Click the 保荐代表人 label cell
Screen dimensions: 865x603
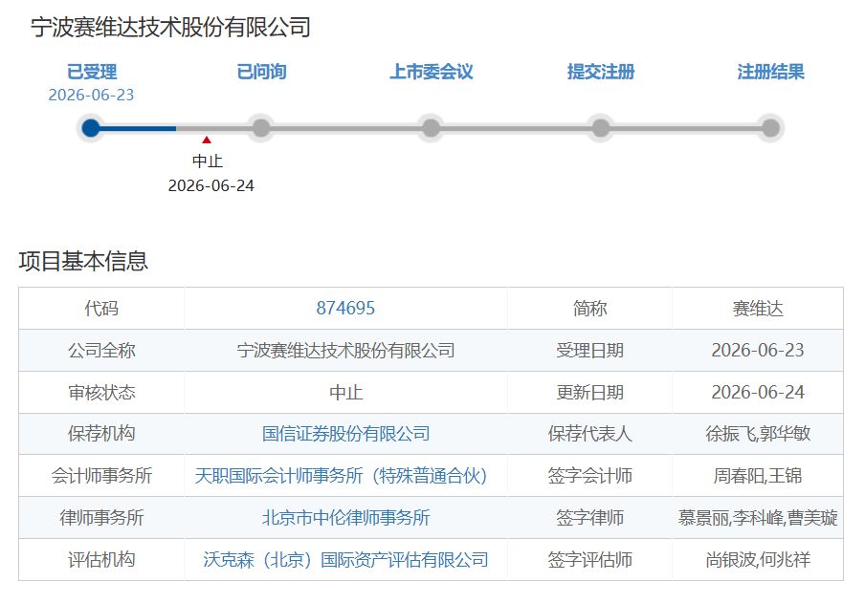pos(589,434)
